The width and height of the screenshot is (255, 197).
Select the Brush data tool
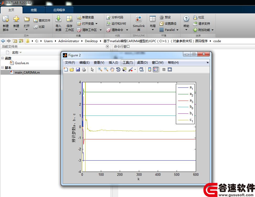point(131,70)
